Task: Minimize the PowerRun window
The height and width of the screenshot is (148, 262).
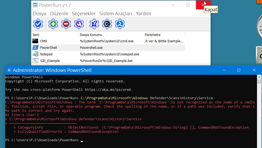Action: [173, 5]
